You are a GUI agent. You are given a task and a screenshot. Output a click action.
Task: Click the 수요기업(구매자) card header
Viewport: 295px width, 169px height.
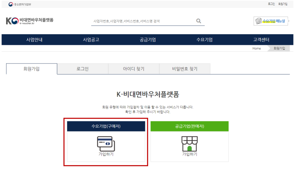pos(106,126)
